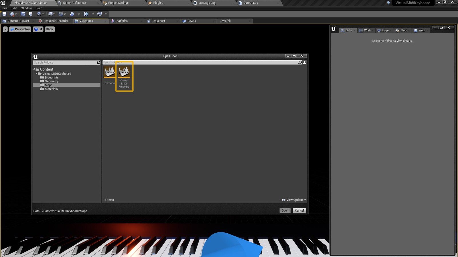Collapse the VirtualMIDIKeyboard folder tree
The width and height of the screenshot is (458, 257).
click(x=37, y=73)
